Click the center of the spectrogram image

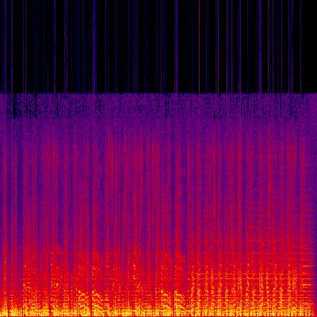[158, 158]
